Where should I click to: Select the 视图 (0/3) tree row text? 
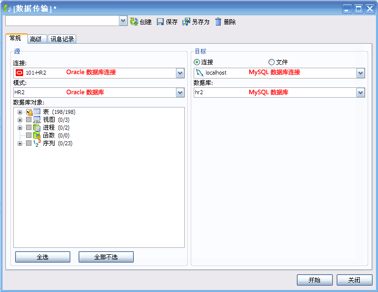pyautogui.click(x=56, y=120)
